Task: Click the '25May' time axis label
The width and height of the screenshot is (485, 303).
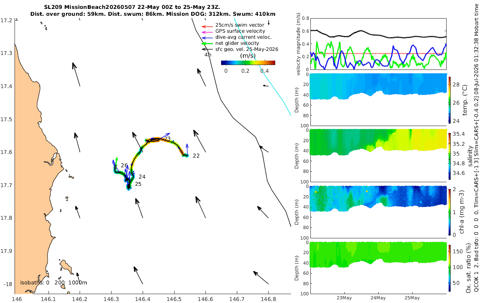Action: pyautogui.click(x=412, y=297)
